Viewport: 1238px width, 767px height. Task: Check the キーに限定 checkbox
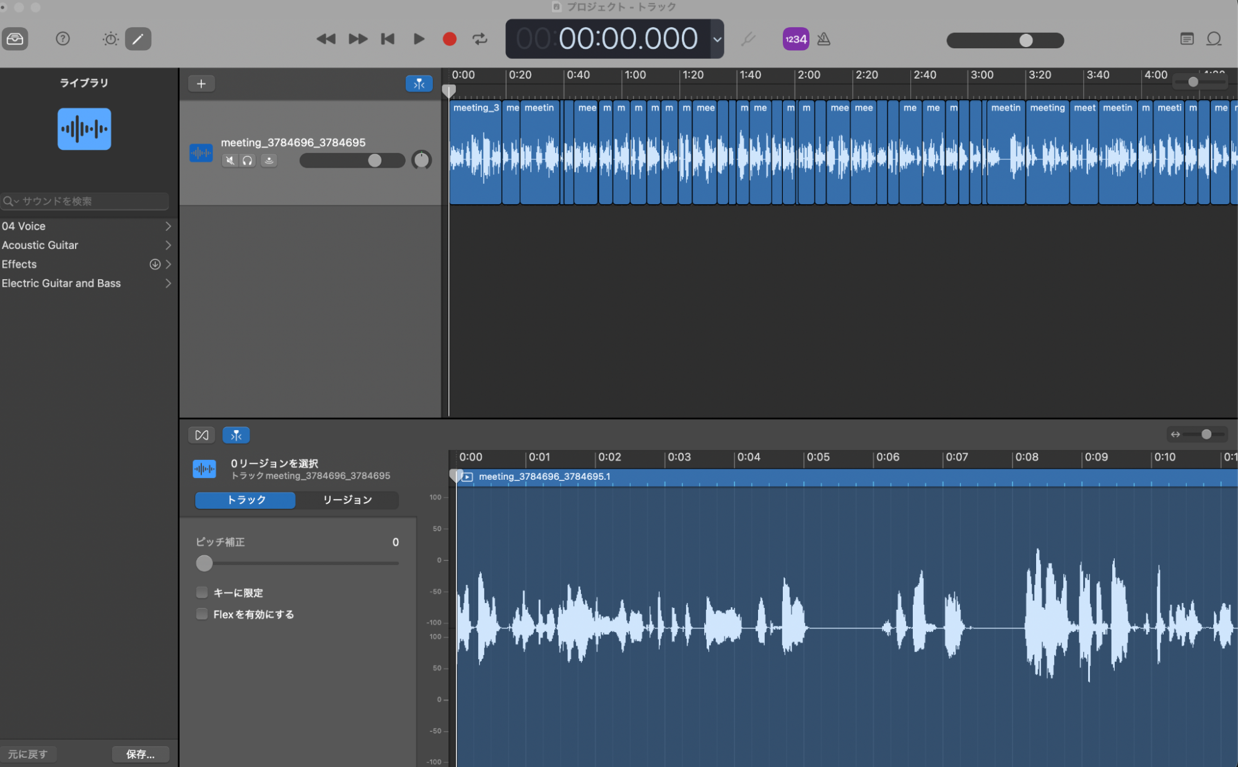coord(202,592)
